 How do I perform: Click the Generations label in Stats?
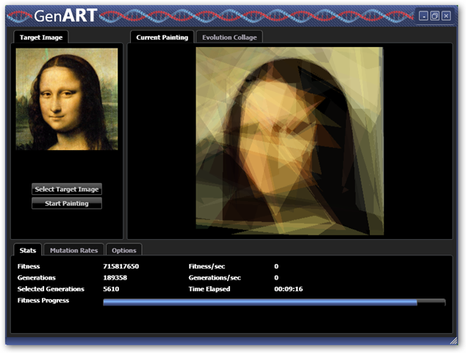coord(36,277)
